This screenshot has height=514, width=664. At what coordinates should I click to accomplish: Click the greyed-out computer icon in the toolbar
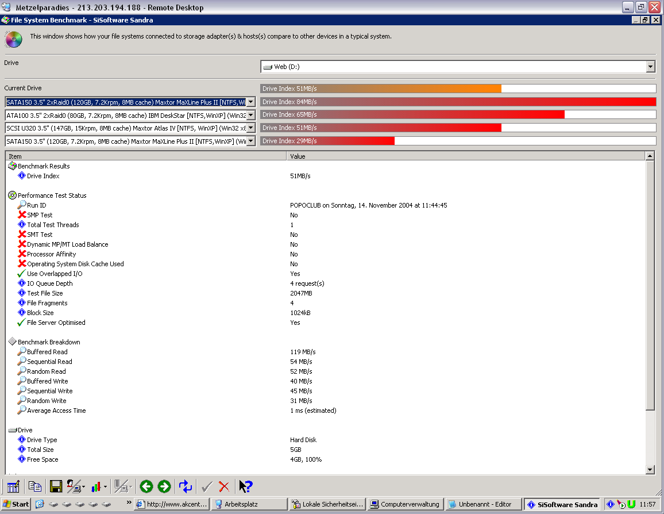click(x=121, y=486)
